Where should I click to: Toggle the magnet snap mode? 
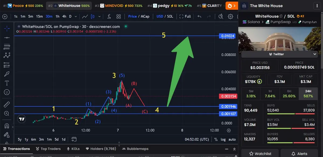(7, 126)
